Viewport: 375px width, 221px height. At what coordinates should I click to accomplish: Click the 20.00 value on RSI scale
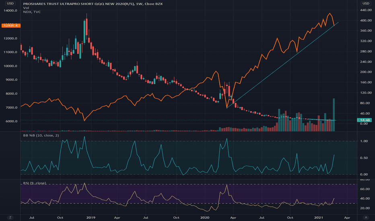click(365, 208)
